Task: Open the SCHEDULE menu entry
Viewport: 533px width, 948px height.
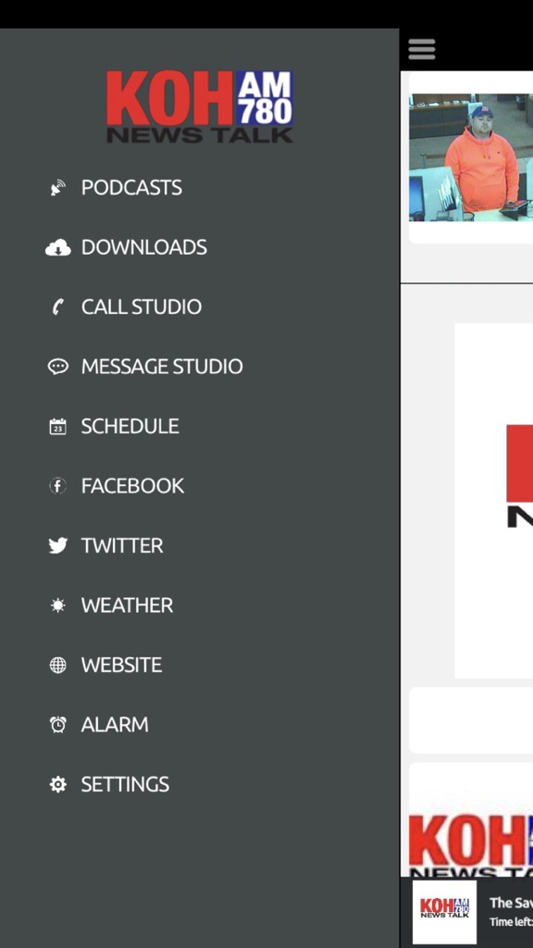Action: pyautogui.click(x=130, y=426)
